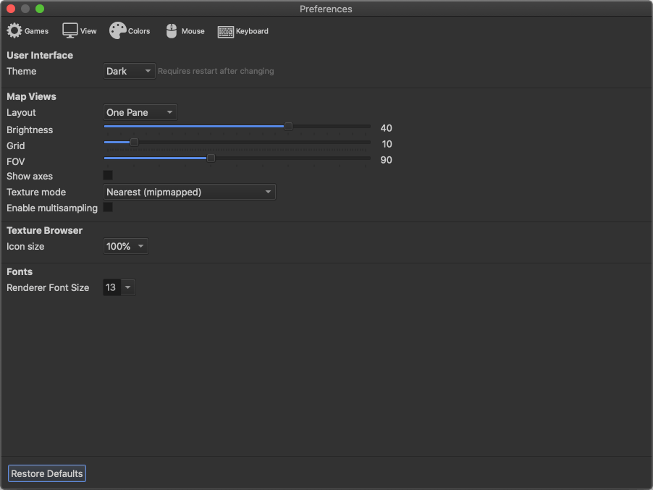Click the Grid slider handle

pyautogui.click(x=134, y=143)
